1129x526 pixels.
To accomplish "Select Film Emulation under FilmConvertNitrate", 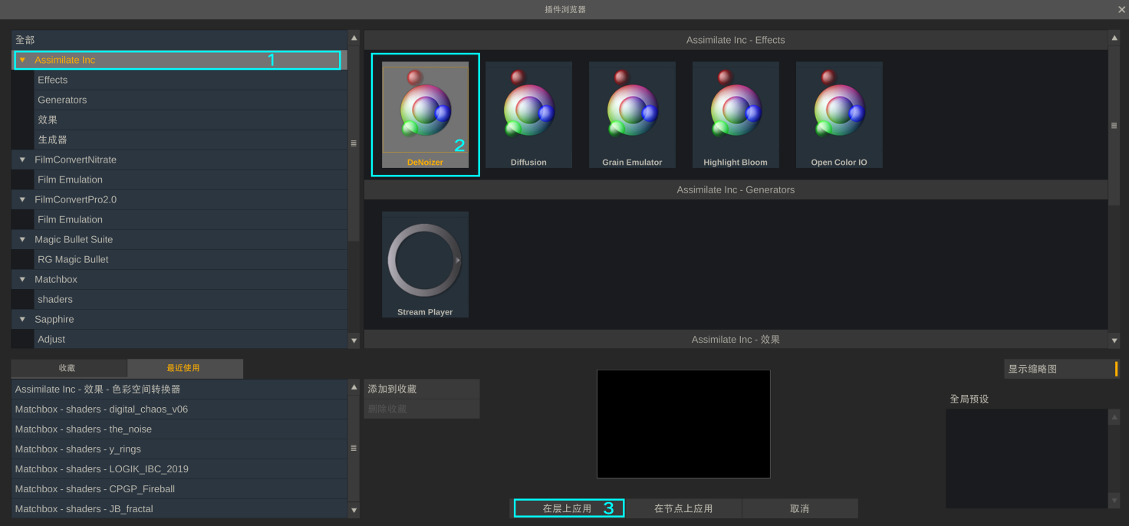I will (x=190, y=179).
